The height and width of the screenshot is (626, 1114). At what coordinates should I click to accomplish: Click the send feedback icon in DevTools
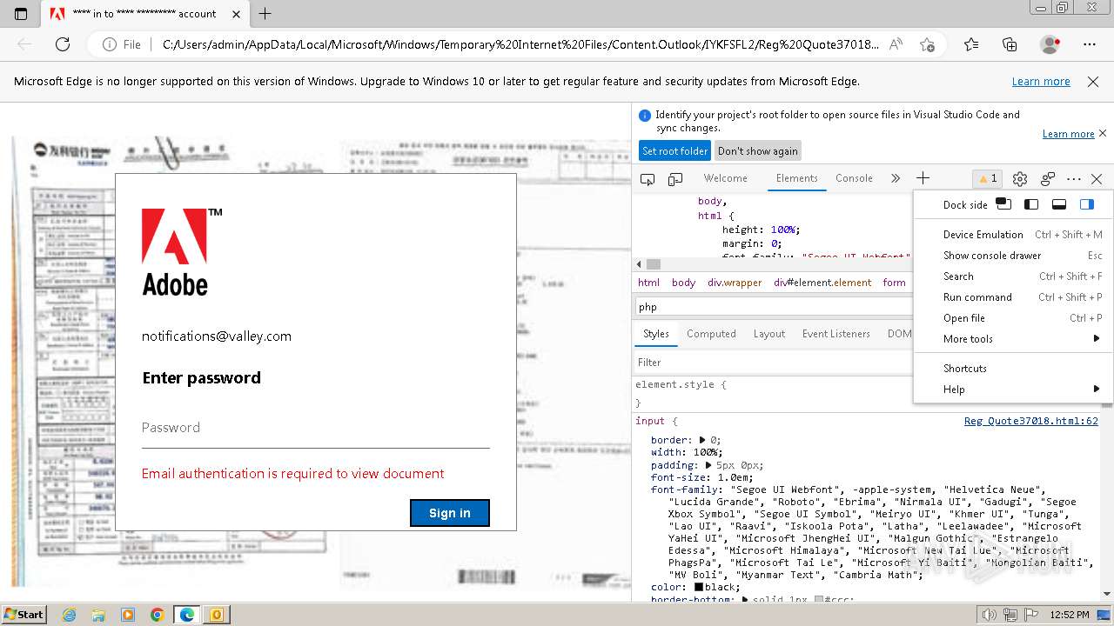pyautogui.click(x=1048, y=179)
